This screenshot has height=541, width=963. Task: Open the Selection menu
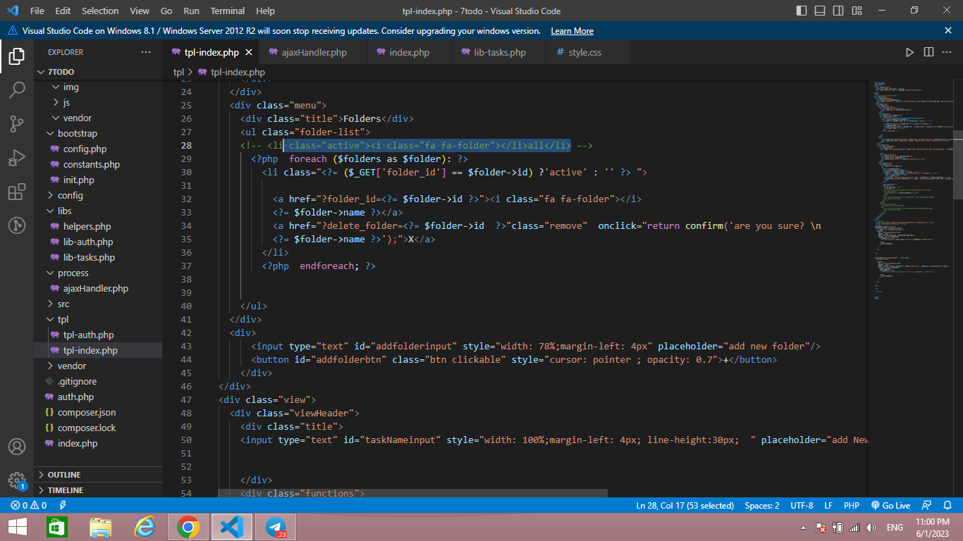point(100,11)
